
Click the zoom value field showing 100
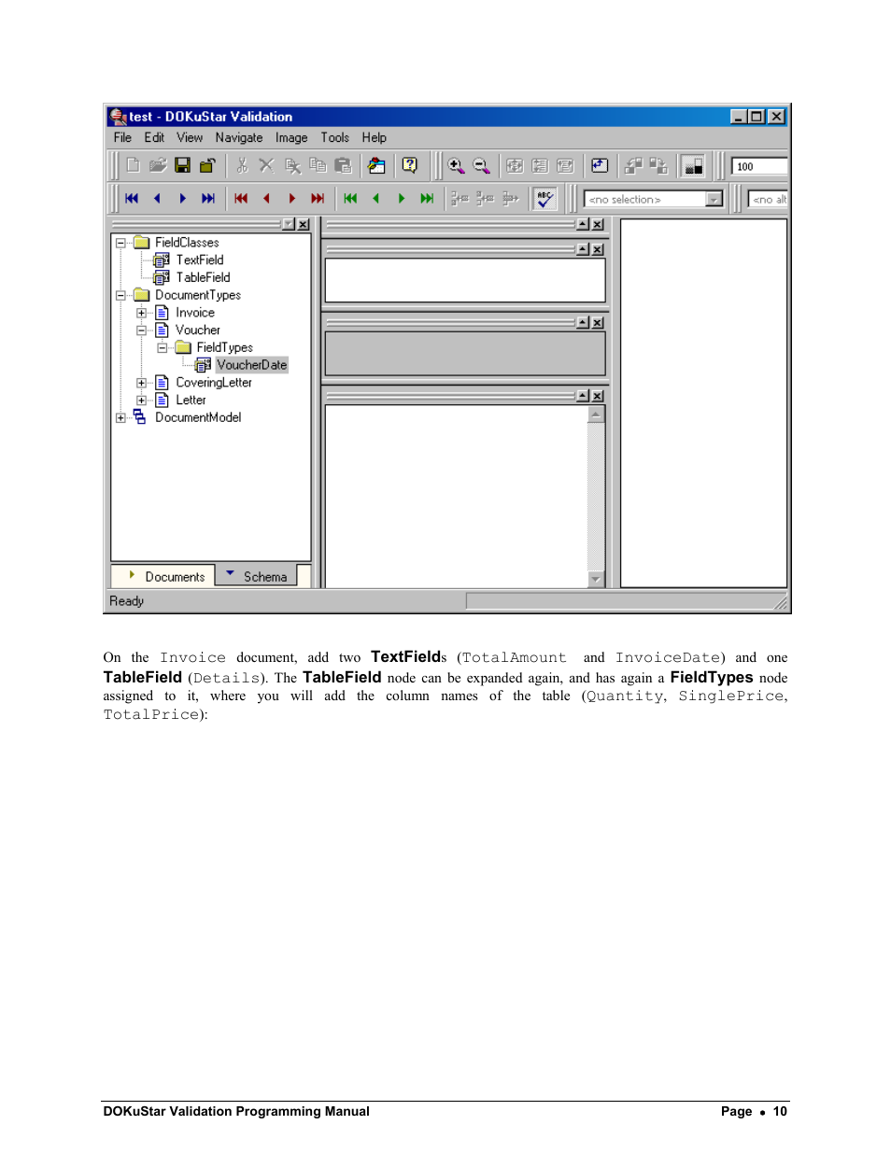pos(759,167)
